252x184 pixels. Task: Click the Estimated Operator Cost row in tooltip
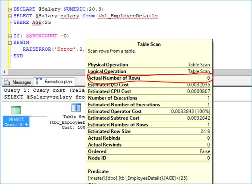pos(149,112)
